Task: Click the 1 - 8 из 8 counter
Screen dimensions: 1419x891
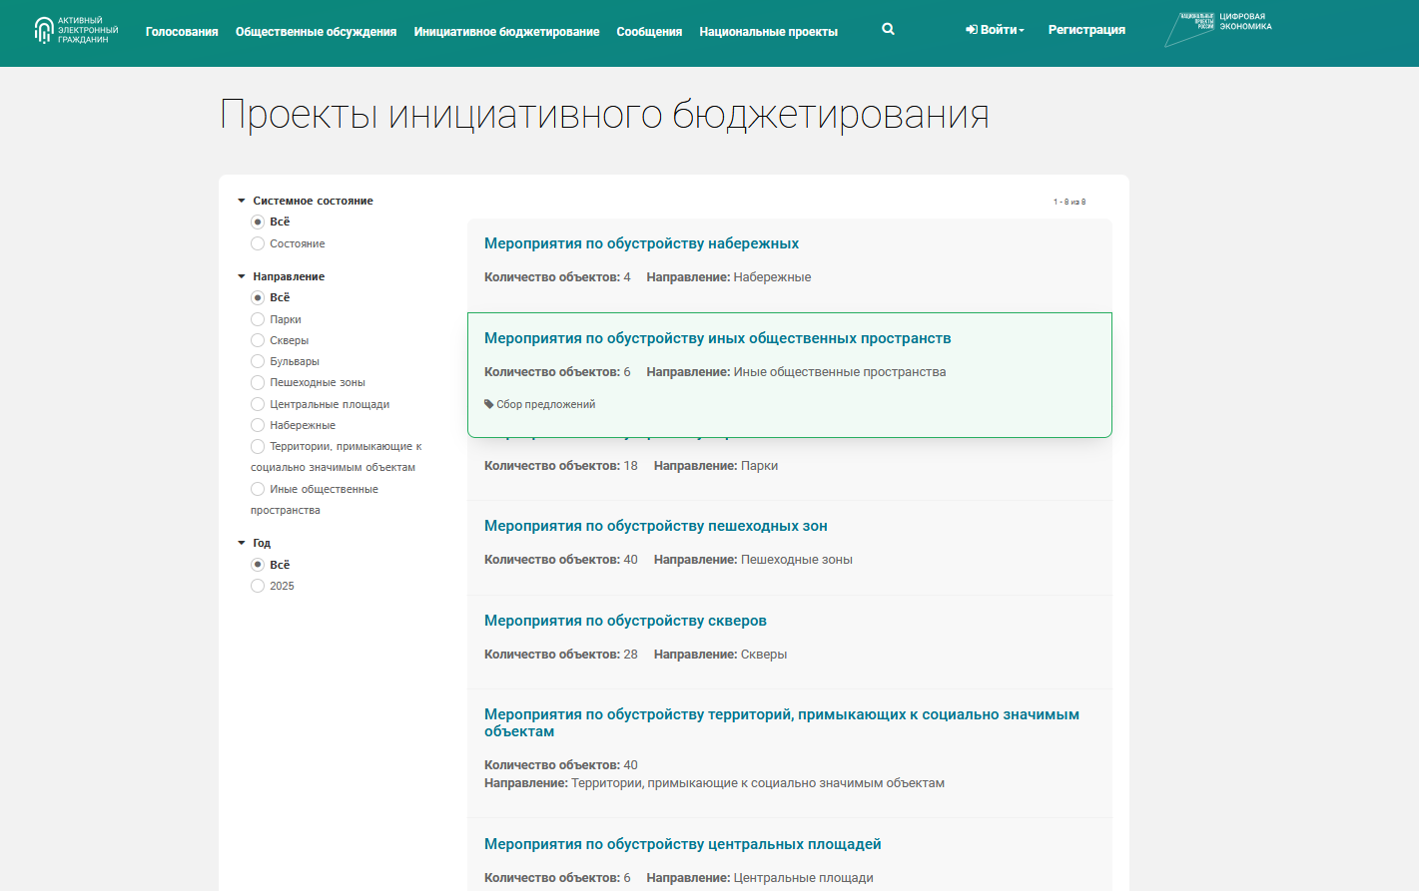Action: (1069, 202)
